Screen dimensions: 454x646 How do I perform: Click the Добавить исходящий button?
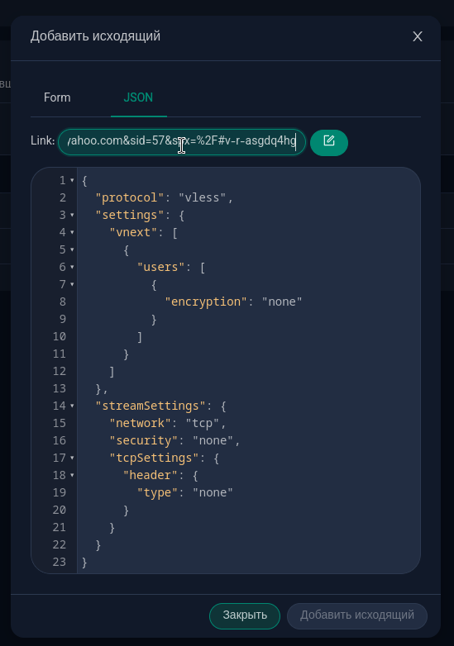pyautogui.click(x=356, y=615)
